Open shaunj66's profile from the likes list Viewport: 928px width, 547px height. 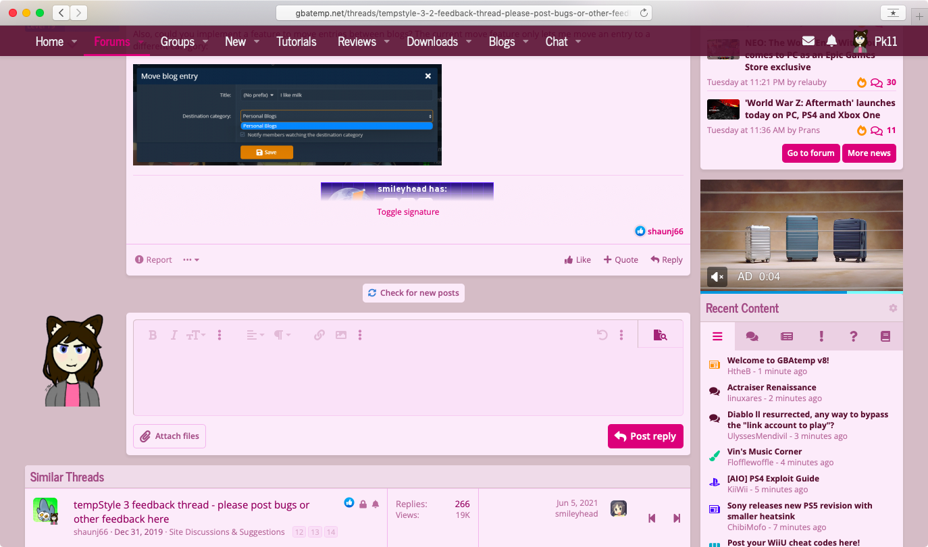coord(665,232)
